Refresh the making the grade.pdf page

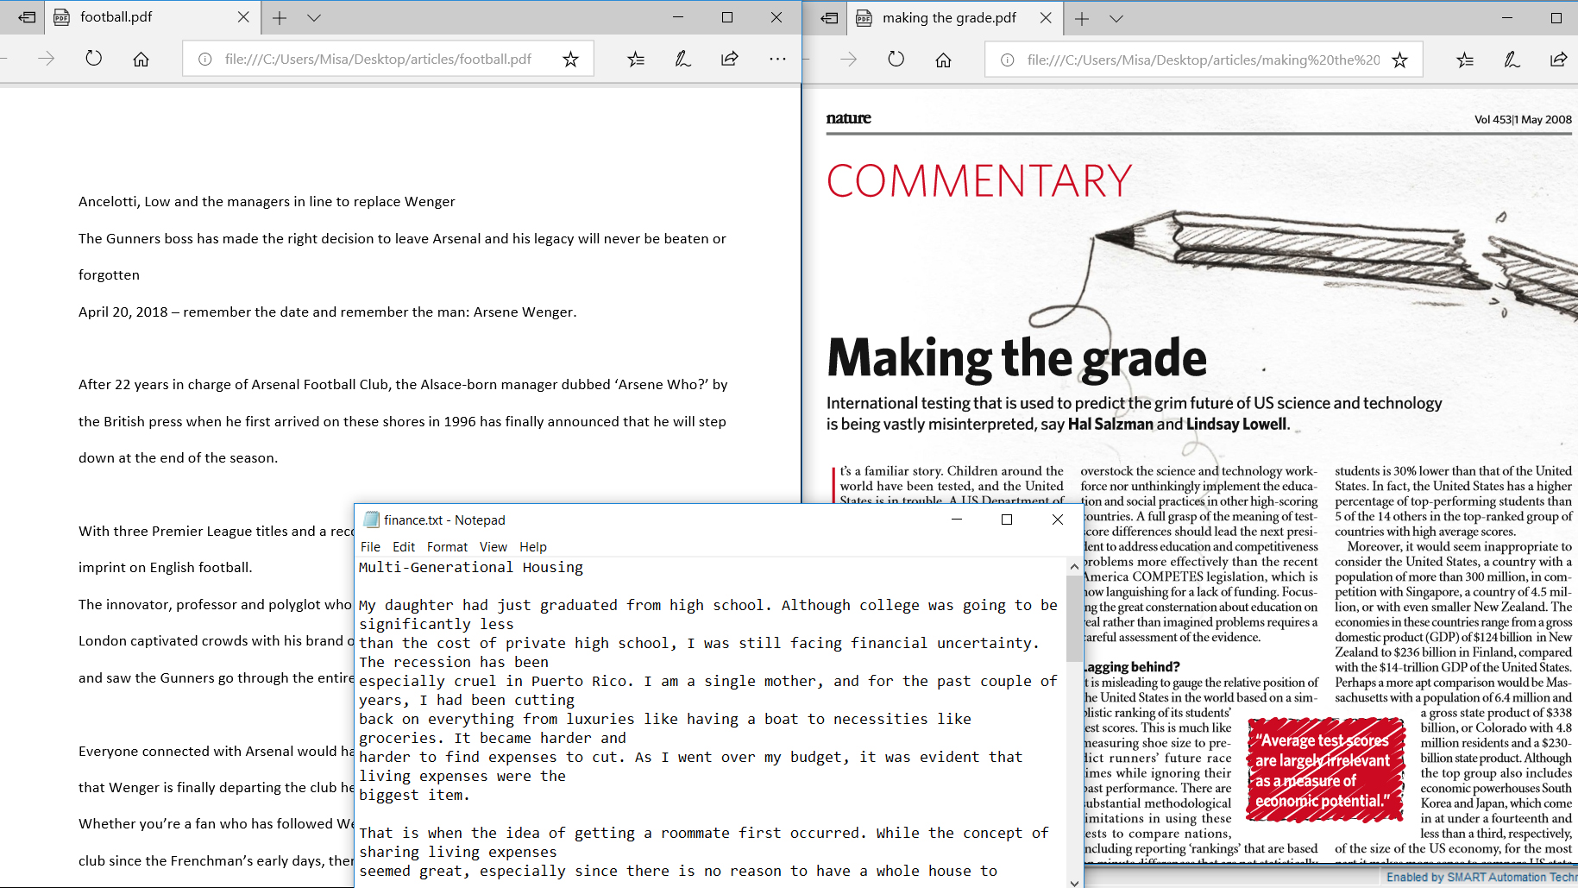click(x=896, y=60)
